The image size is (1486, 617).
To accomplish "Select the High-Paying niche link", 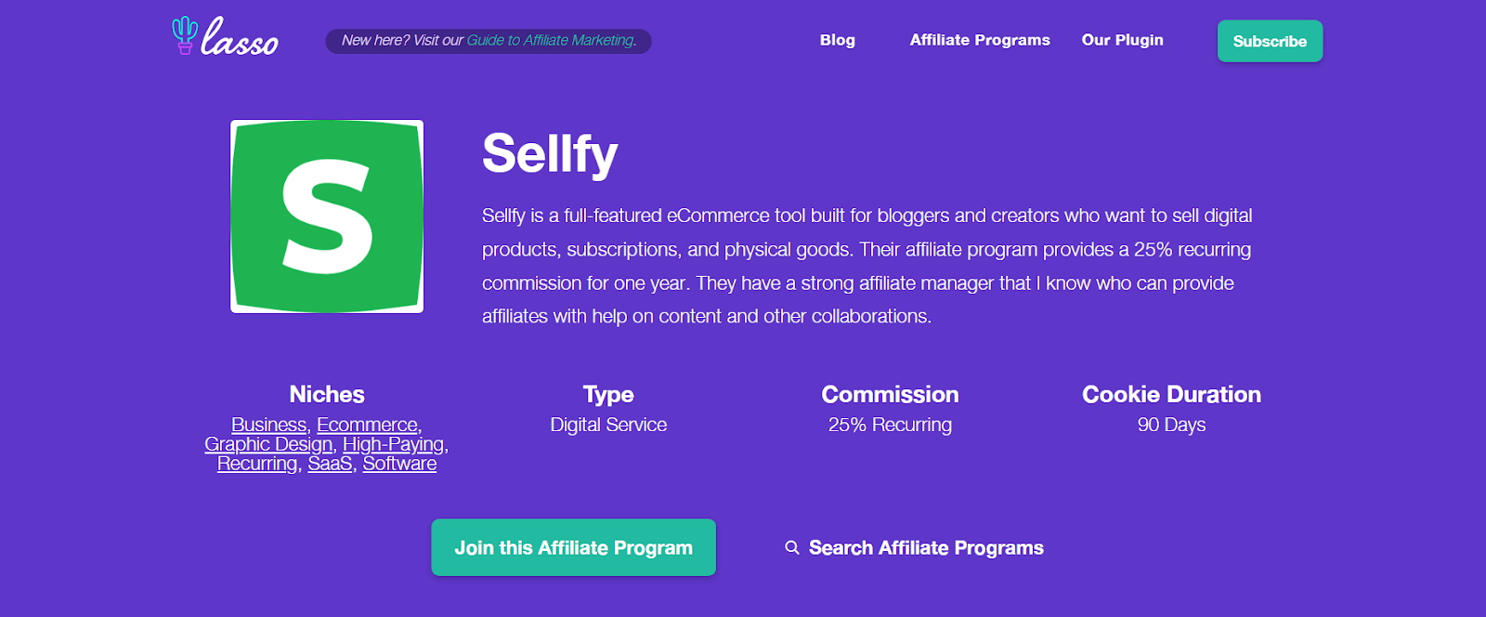I will (x=393, y=444).
